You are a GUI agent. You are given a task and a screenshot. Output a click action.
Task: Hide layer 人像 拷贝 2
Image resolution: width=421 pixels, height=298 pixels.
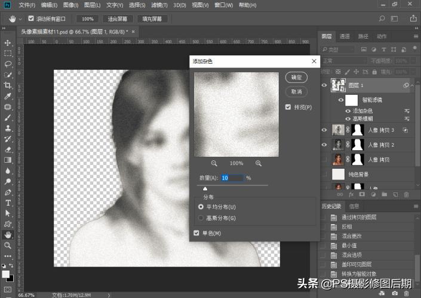click(324, 145)
